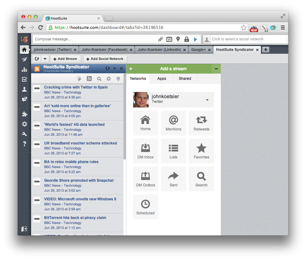Collapse the Add a stream panel
The width and height of the screenshot is (306, 260).
(216, 69)
